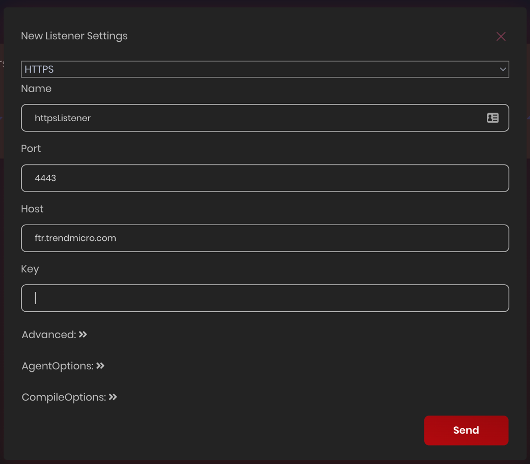Image resolution: width=530 pixels, height=464 pixels.
Task: Click the New Listener Settings title
Action: 74,36
